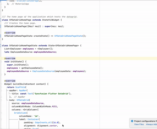Viewport: 157px width, 129px height.
Task: Click the Always Add link
Action: tap(152, 125)
